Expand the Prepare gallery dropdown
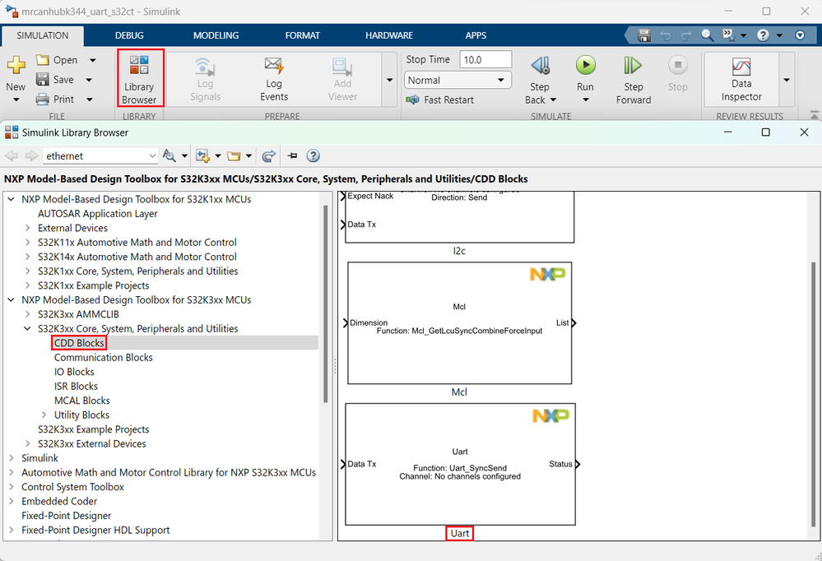822x561 pixels. [x=389, y=80]
